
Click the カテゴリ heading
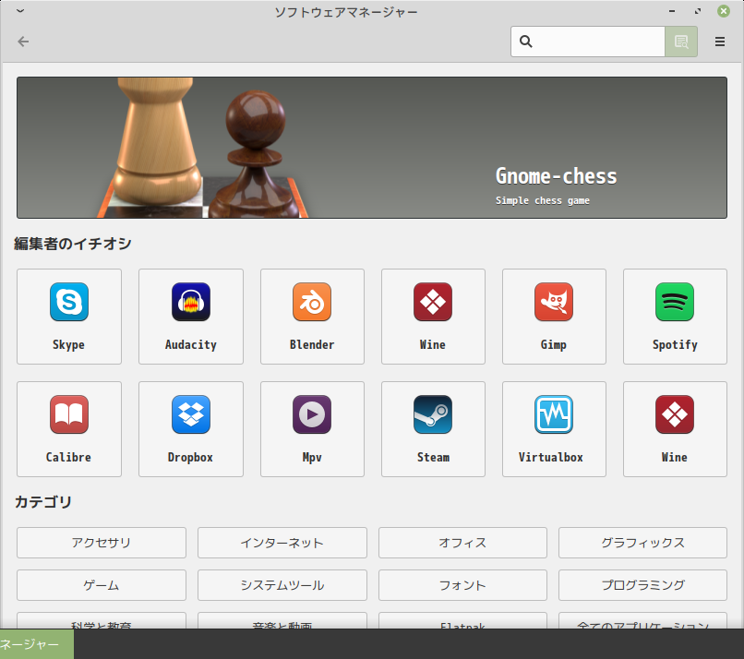[43, 501]
